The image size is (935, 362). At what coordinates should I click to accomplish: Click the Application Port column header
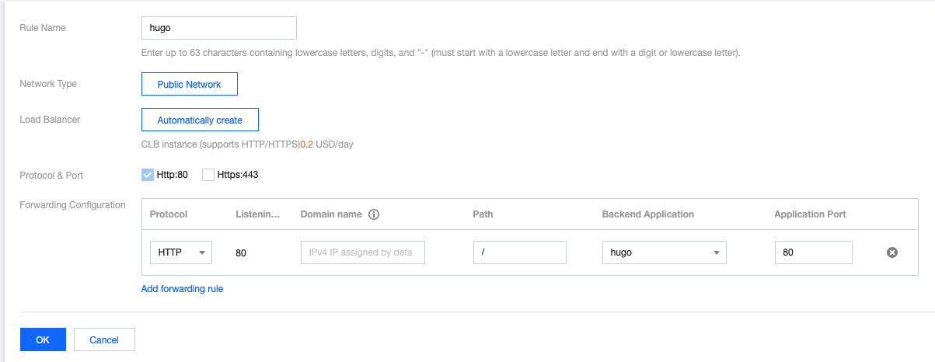click(x=810, y=214)
